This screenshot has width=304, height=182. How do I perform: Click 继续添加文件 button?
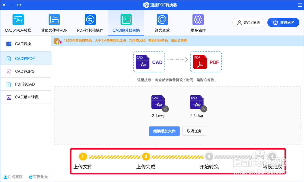point(164,131)
